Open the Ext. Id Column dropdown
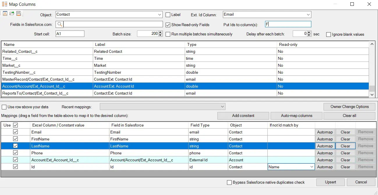 [308, 15]
